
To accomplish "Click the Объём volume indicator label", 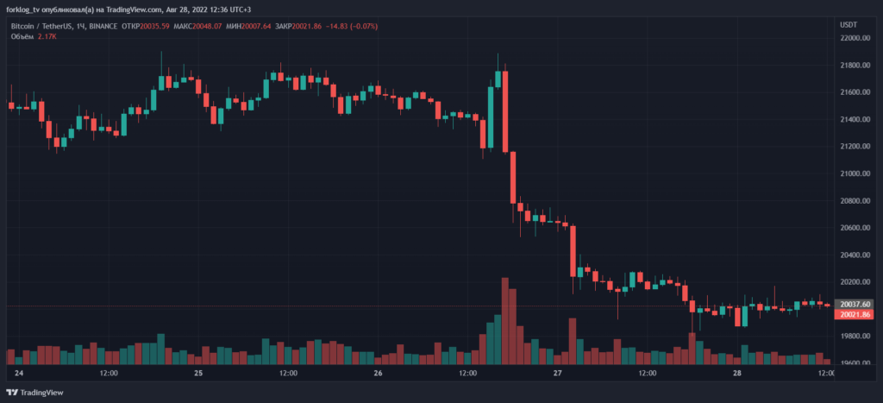I will click(22, 36).
